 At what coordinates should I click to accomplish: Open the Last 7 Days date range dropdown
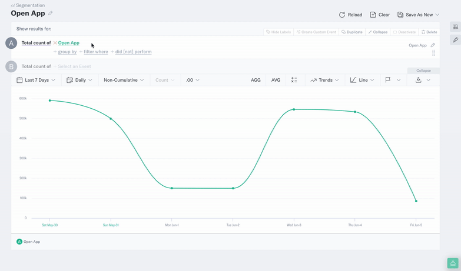pyautogui.click(x=36, y=80)
